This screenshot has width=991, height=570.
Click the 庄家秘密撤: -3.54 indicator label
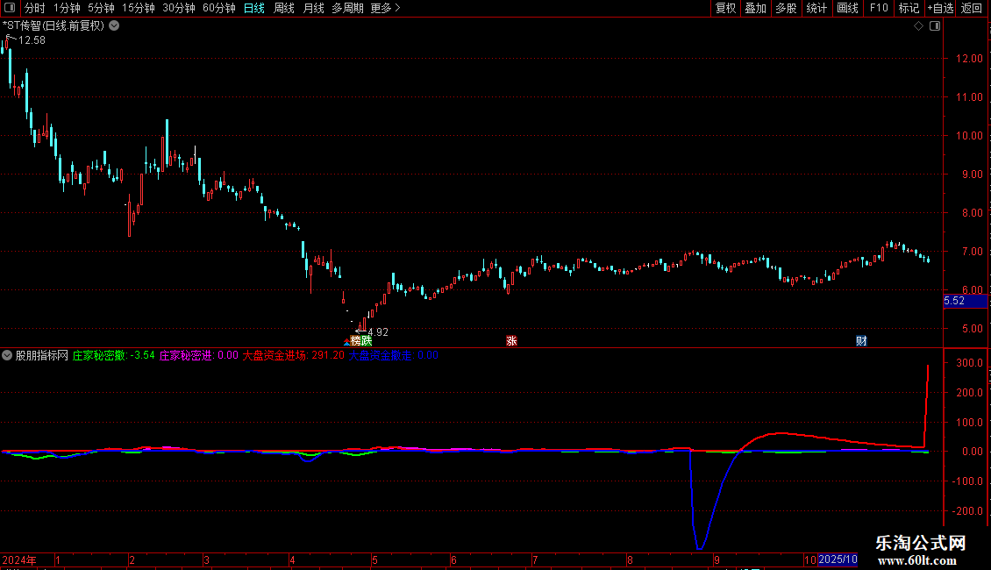point(114,356)
